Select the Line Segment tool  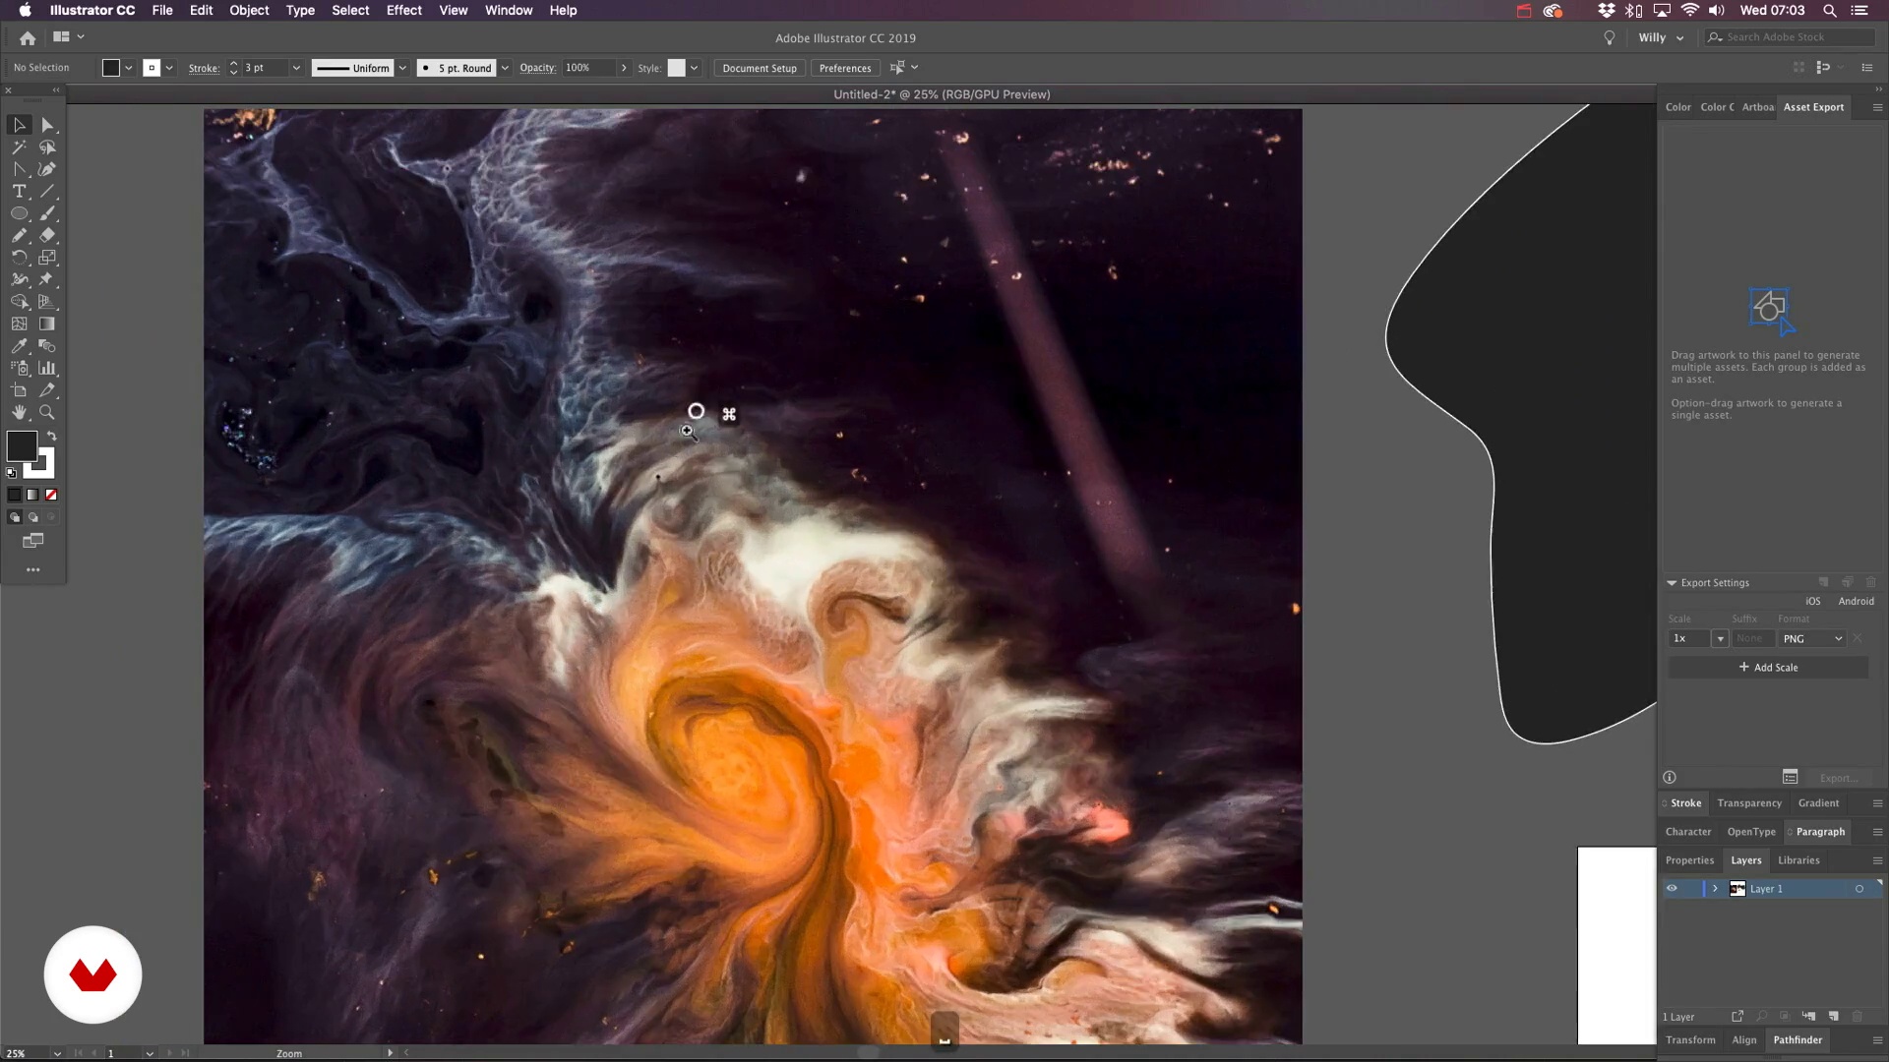point(47,192)
